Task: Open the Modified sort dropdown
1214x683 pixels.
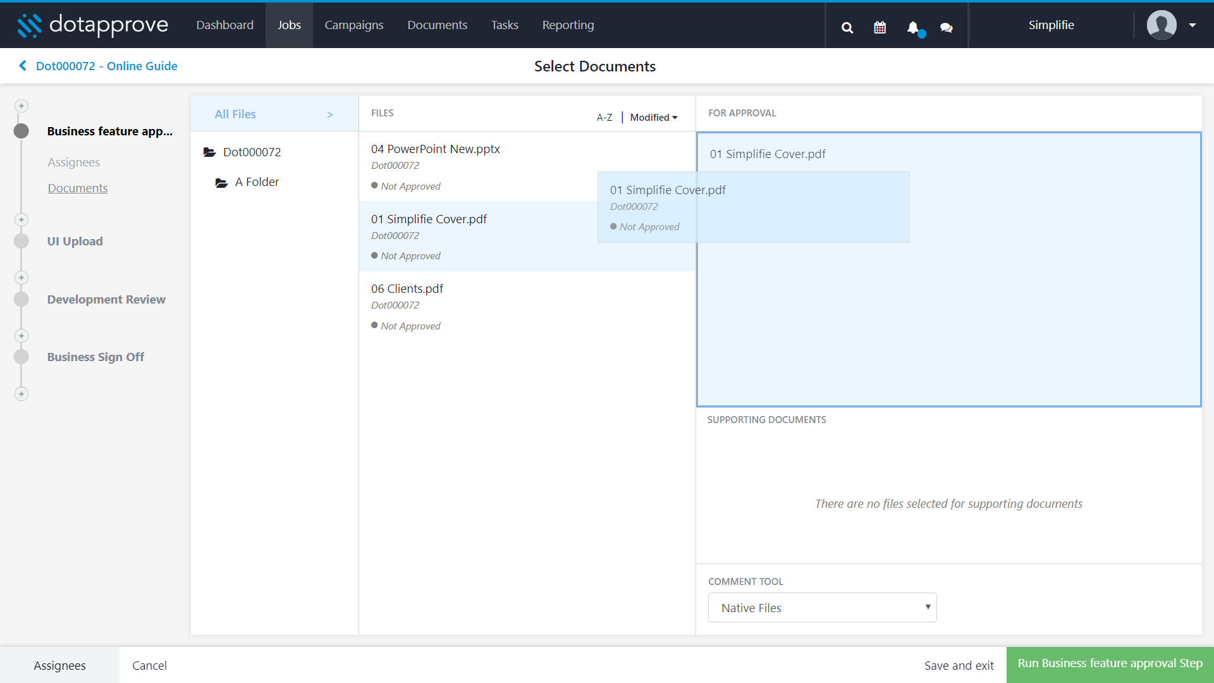Action: 654,118
